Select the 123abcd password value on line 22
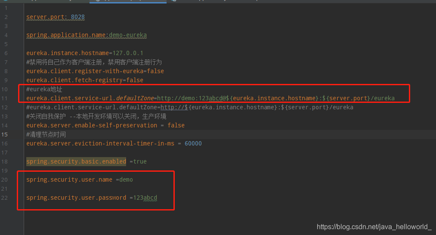 145,198
